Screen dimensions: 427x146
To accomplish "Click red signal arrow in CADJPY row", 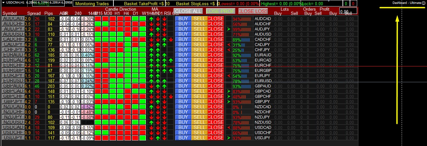I will [229, 45].
